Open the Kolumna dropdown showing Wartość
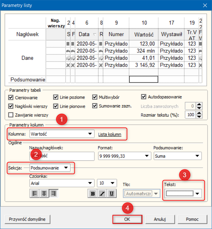This screenshot has width=212, height=229. [x=62, y=134]
